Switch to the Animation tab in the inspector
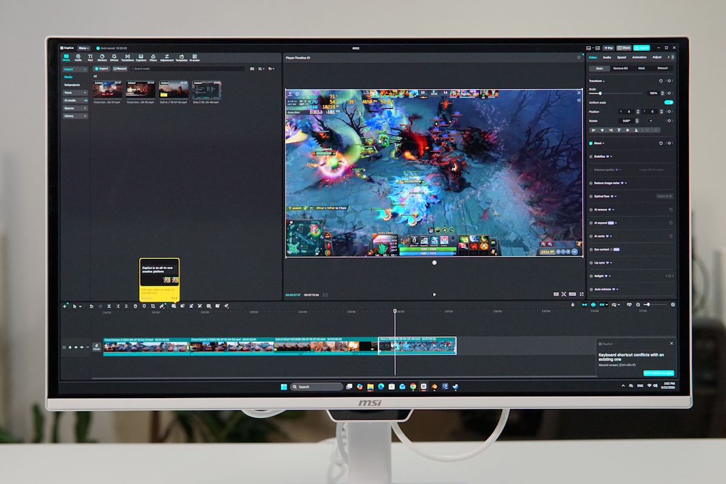This screenshot has width=726, height=484. (x=639, y=57)
